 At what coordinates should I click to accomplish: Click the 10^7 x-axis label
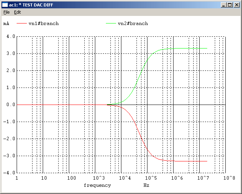203,178
